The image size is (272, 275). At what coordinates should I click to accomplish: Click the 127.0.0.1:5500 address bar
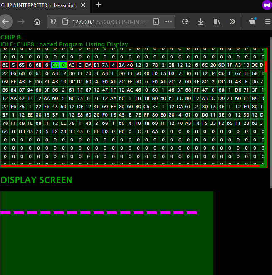[104, 22]
